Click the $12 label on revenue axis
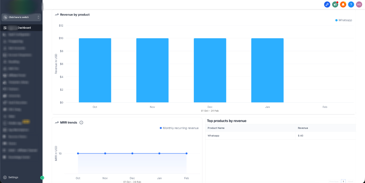365x183 pixels. 61,26
